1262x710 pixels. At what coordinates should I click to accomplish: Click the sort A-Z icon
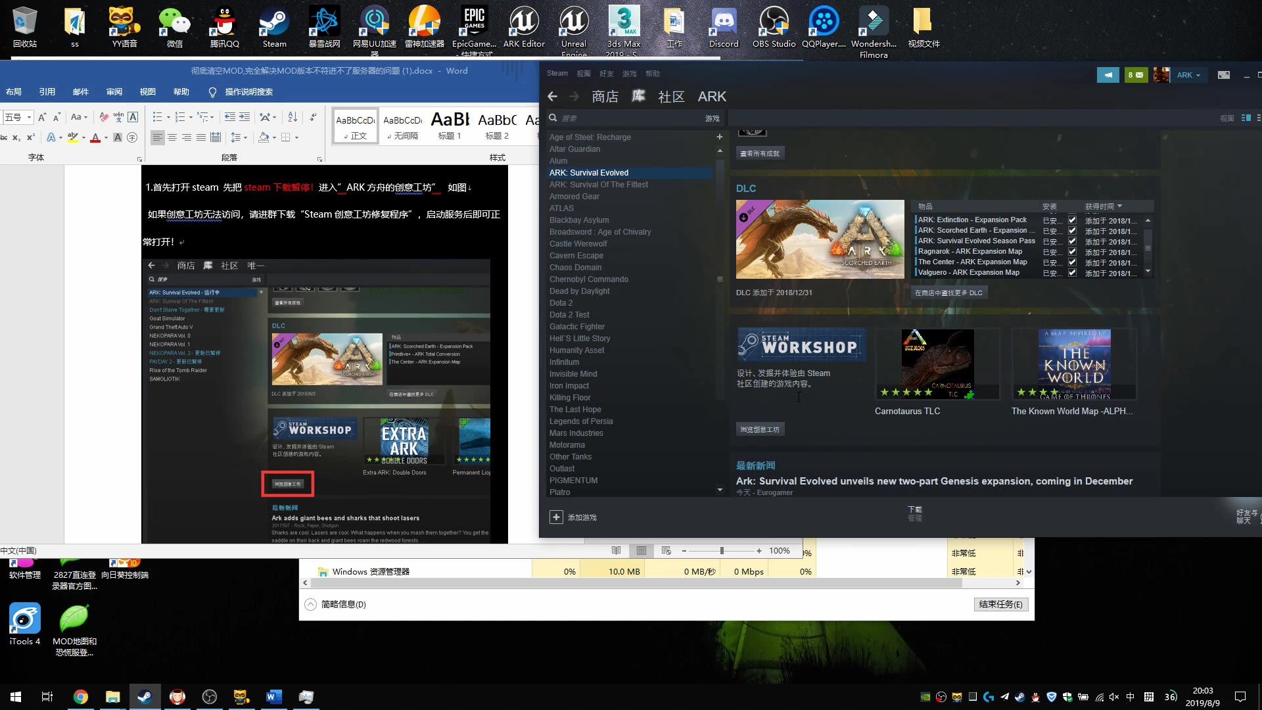292,117
